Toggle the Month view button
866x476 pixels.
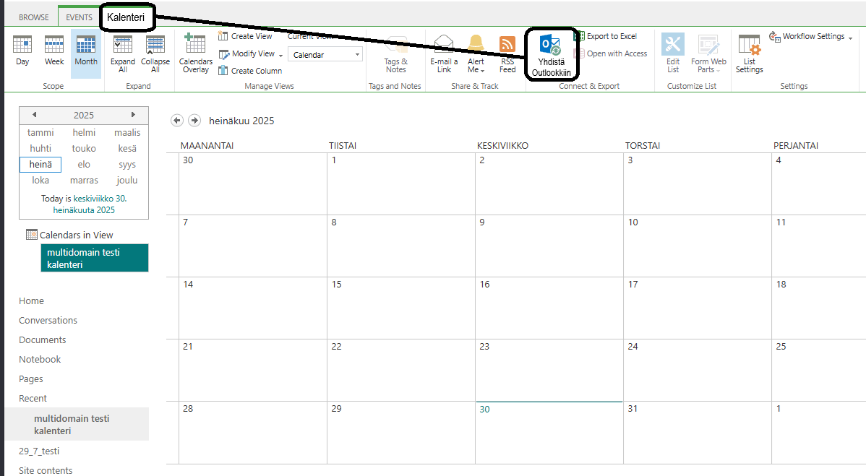[x=85, y=52]
